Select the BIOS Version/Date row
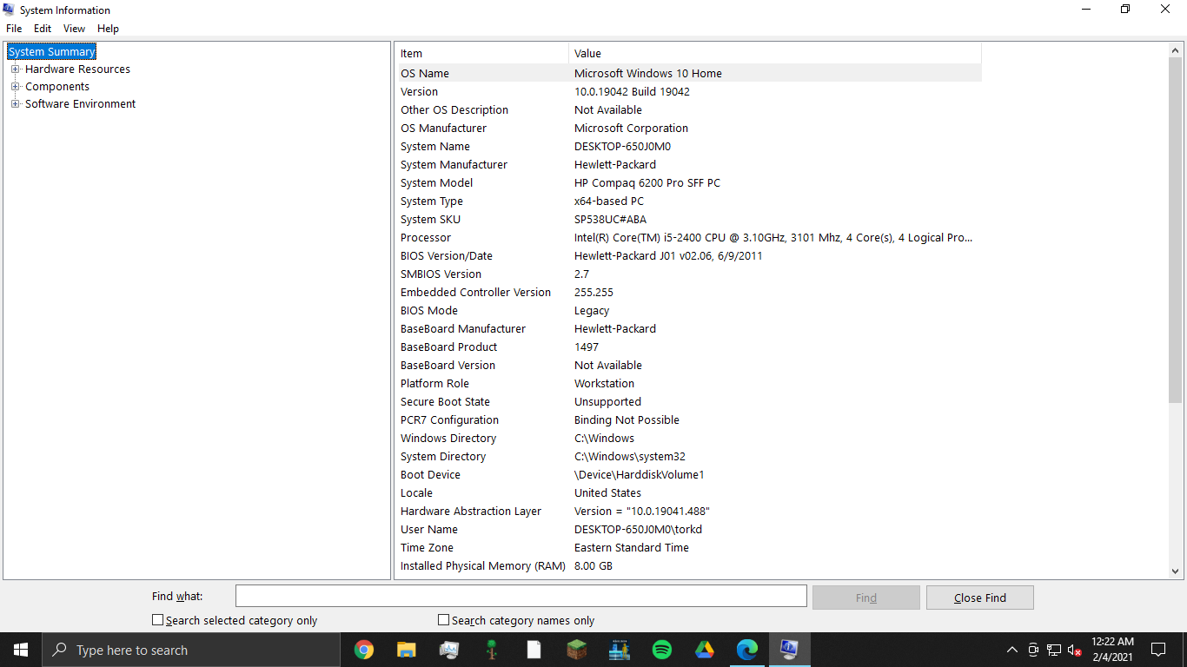The height and width of the screenshot is (667, 1187). coord(690,256)
